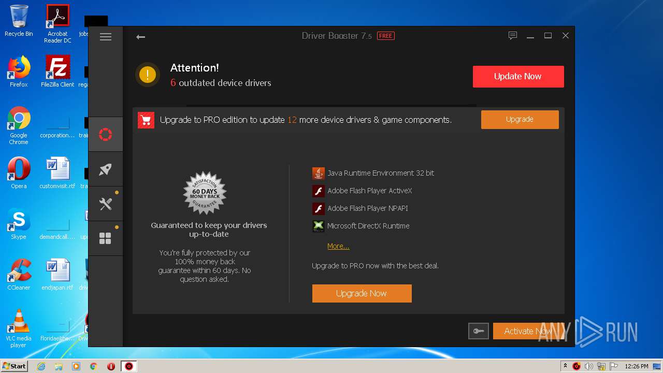This screenshot has width=663, height=373.
Task: Click Microsoft DirectX Runtime entry
Action: 368,226
